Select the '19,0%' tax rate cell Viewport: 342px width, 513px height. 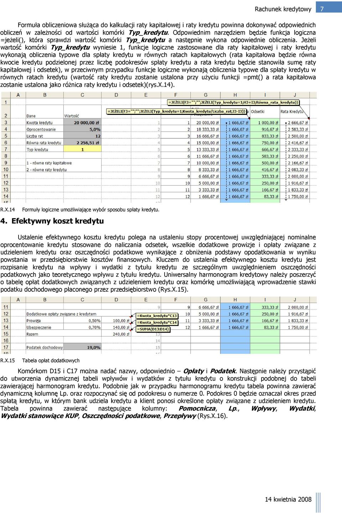[x=82, y=348]
